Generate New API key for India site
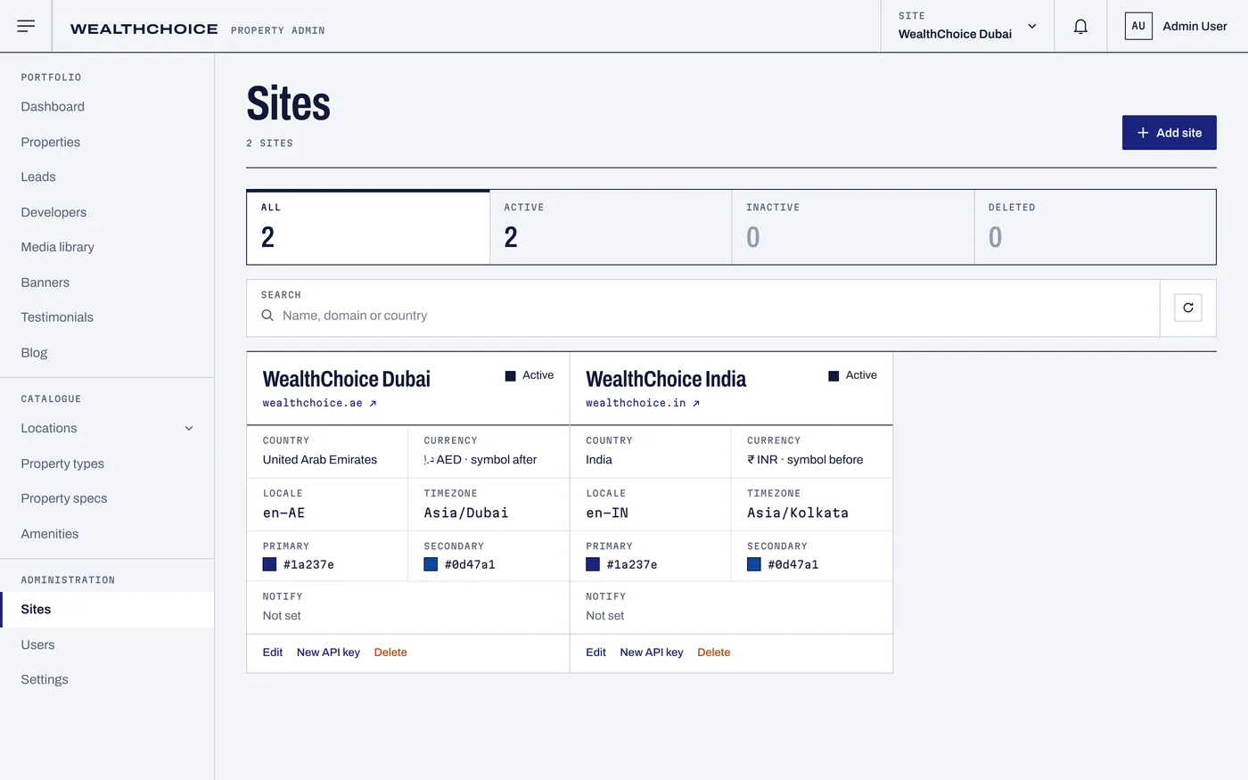Screen dimensions: 1248x780 point(652,653)
